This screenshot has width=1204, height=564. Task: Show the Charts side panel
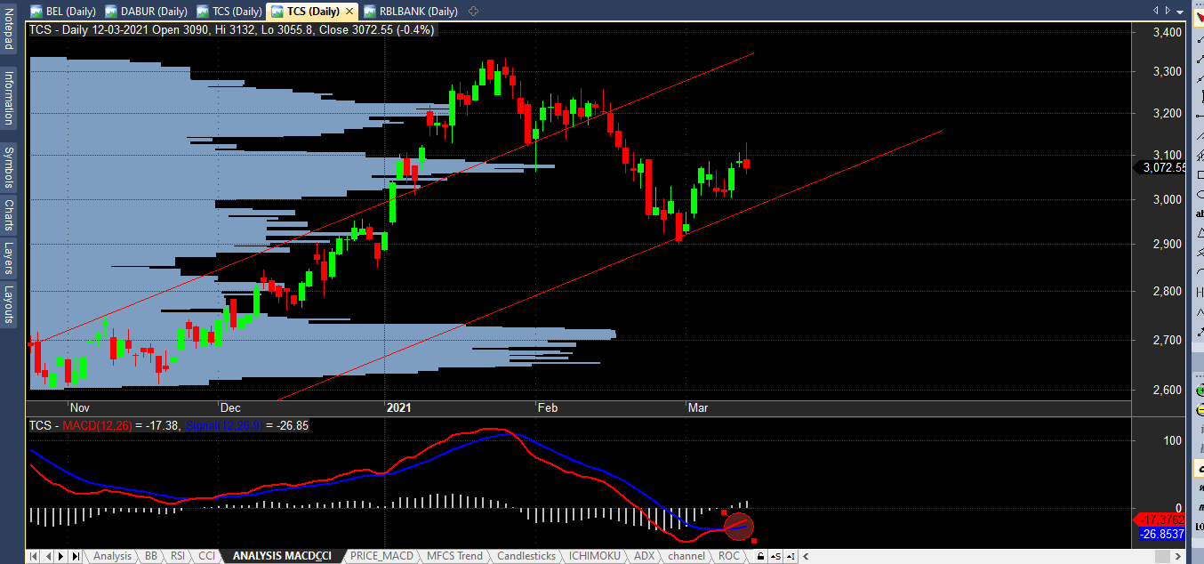point(8,215)
